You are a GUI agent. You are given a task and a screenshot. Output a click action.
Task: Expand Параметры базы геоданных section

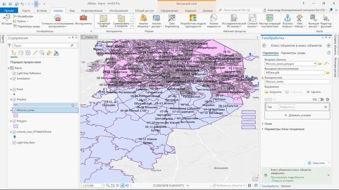pos(263,129)
